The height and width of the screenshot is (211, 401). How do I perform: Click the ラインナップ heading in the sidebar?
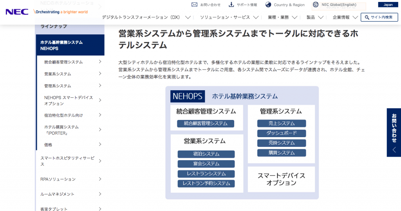54,26
